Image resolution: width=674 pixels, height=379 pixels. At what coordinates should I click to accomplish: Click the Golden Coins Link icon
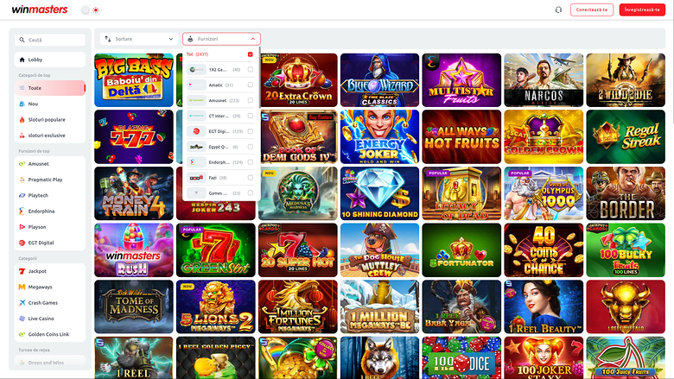(22, 334)
